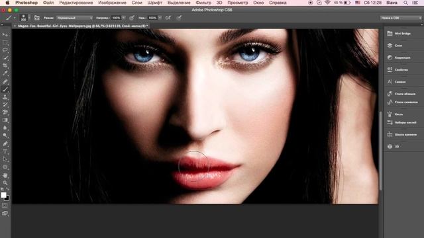Viewport: 424px width, 238px height.
Task: Select the Healing Brush tool
Action: [x=5, y=81]
